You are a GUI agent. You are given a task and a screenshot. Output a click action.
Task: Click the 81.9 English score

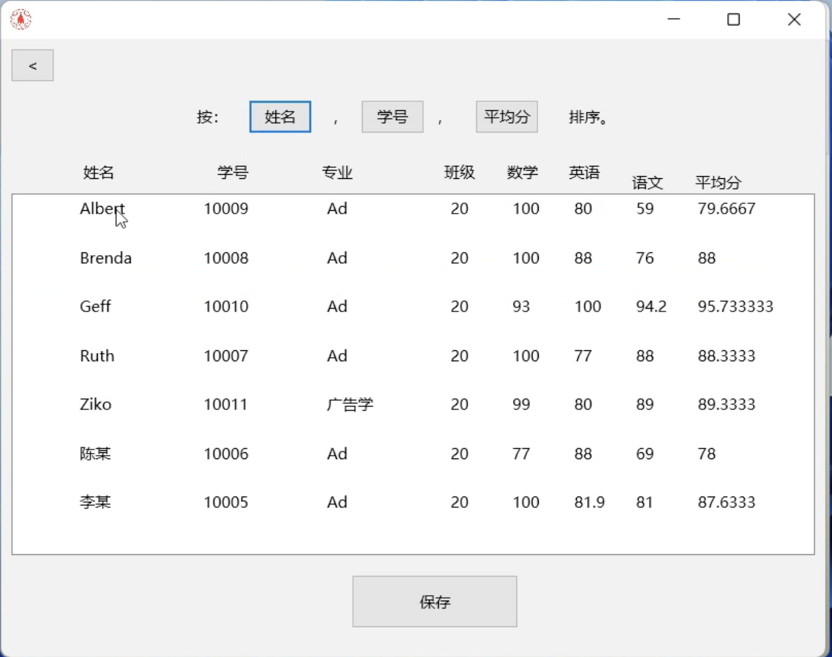589,503
